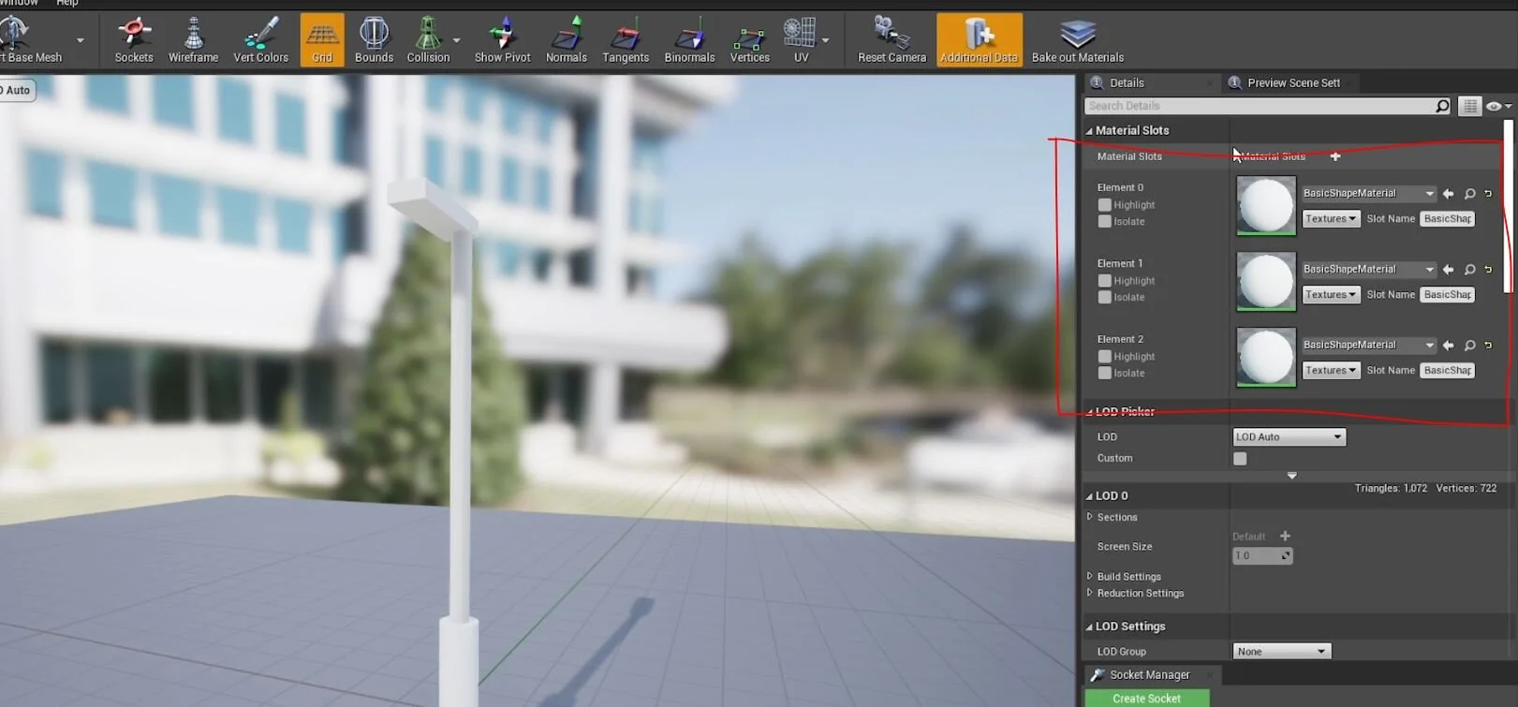Viewport: 1518px width, 707px height.
Task: Toggle the Sockets toolbar button
Action: (x=134, y=40)
